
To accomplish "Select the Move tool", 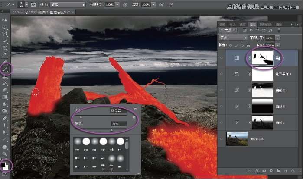I will pos(5,19).
